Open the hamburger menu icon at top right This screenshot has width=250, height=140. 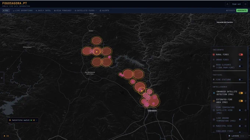coord(245,4)
